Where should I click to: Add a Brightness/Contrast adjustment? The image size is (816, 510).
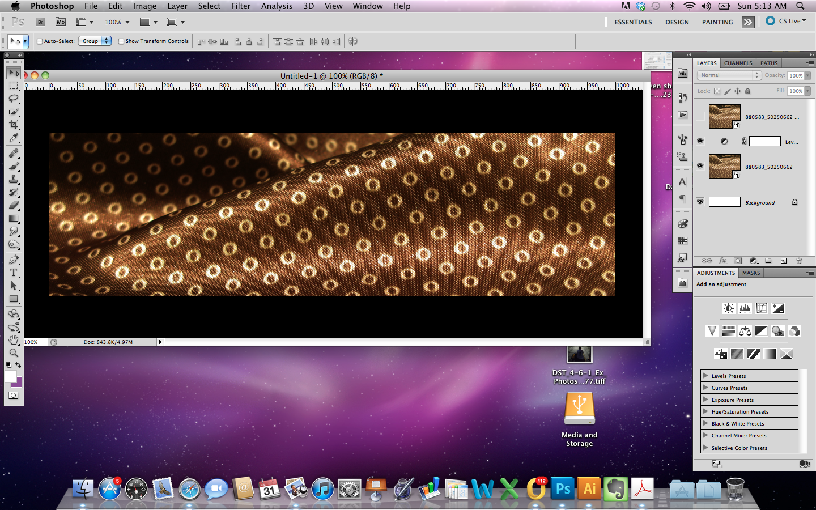729,308
